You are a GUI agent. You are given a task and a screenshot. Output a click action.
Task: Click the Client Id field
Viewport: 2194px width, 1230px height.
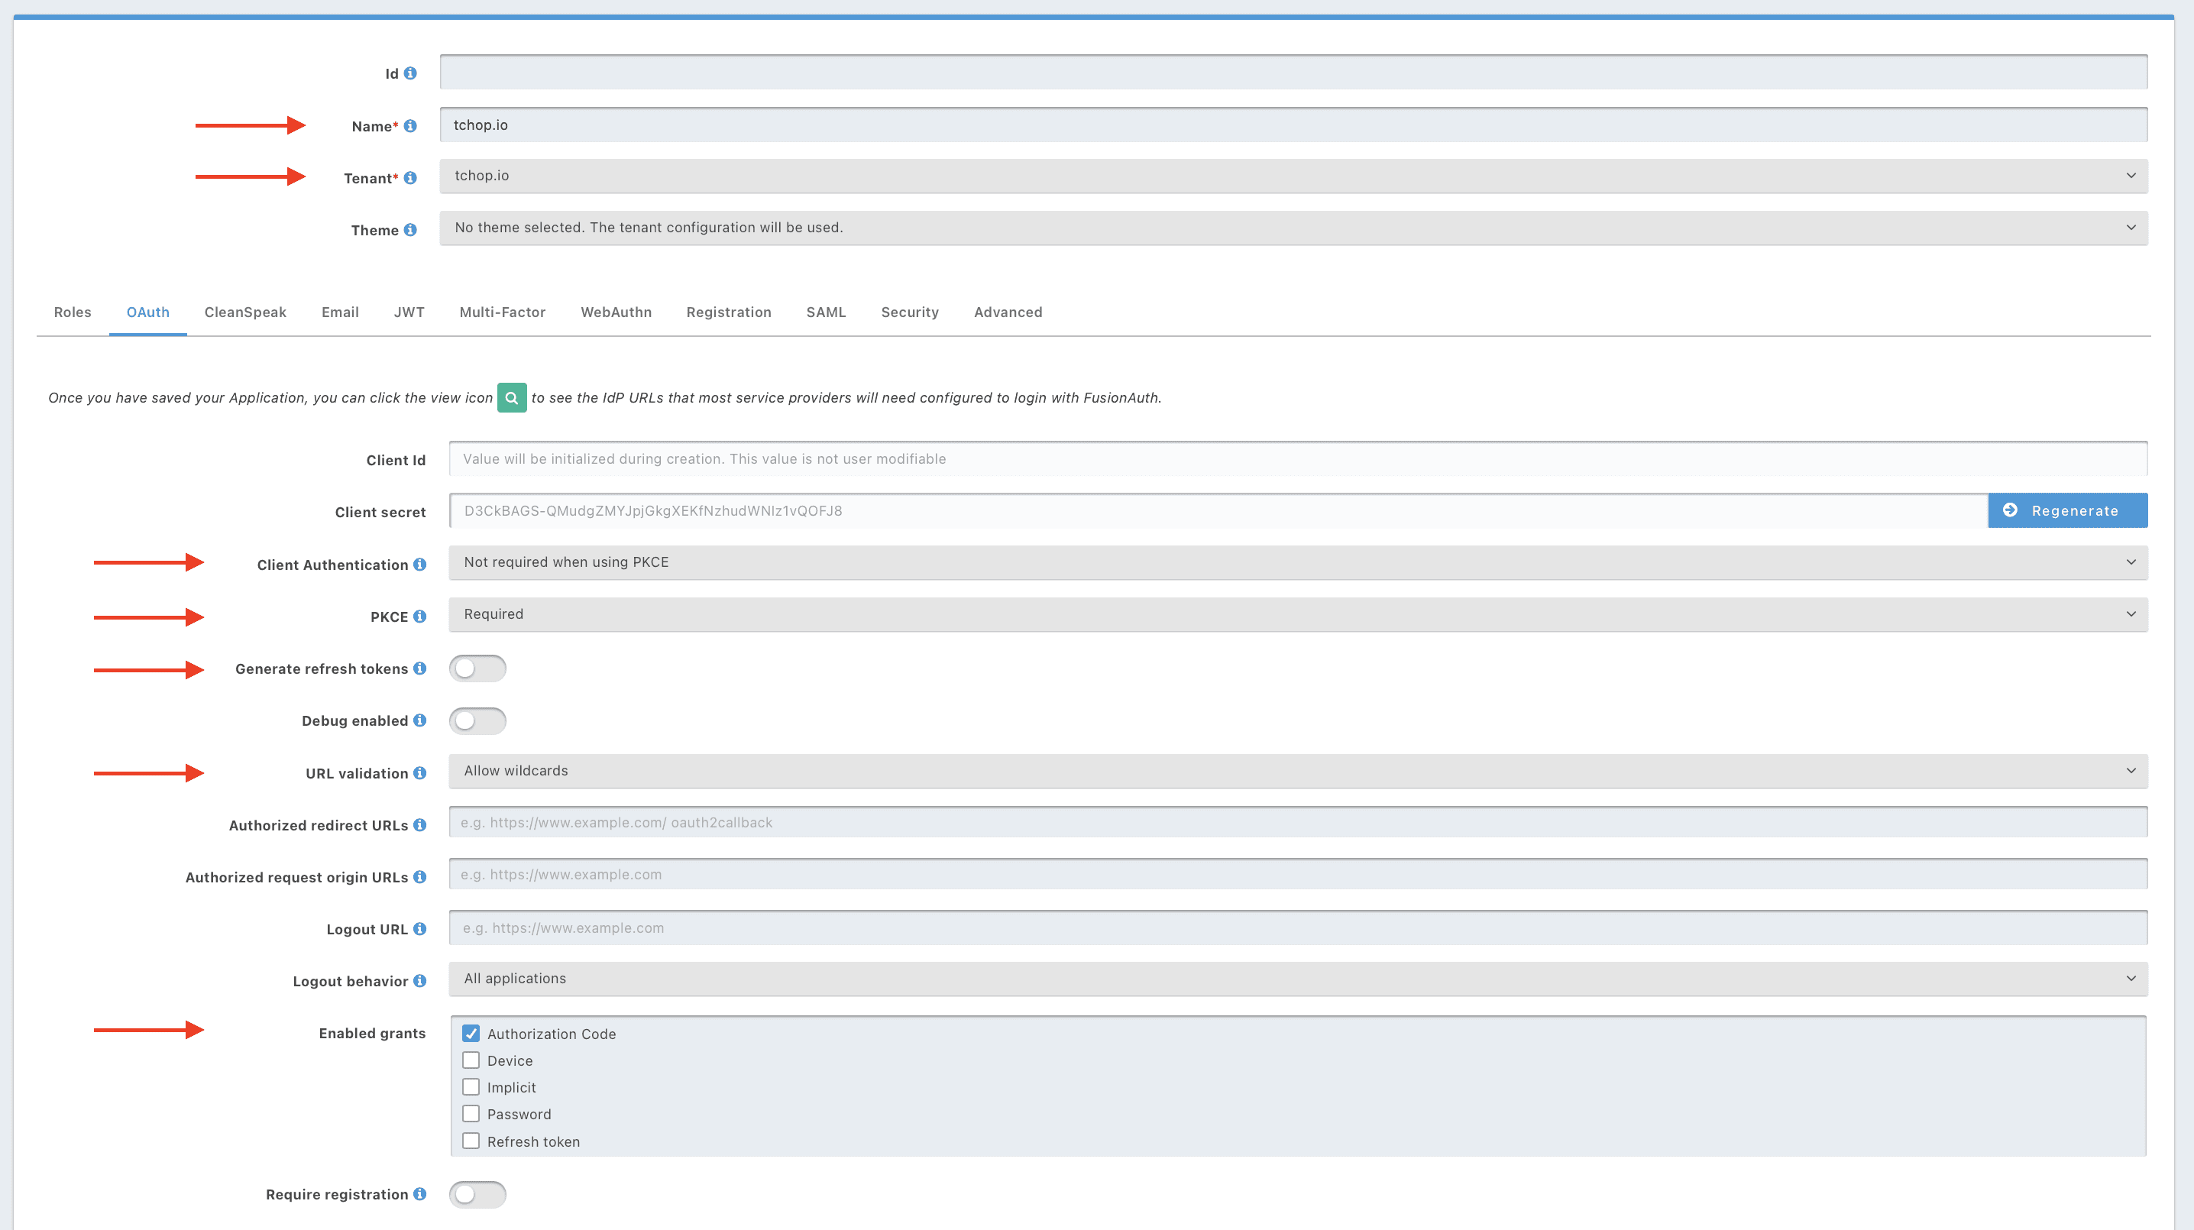point(1298,458)
